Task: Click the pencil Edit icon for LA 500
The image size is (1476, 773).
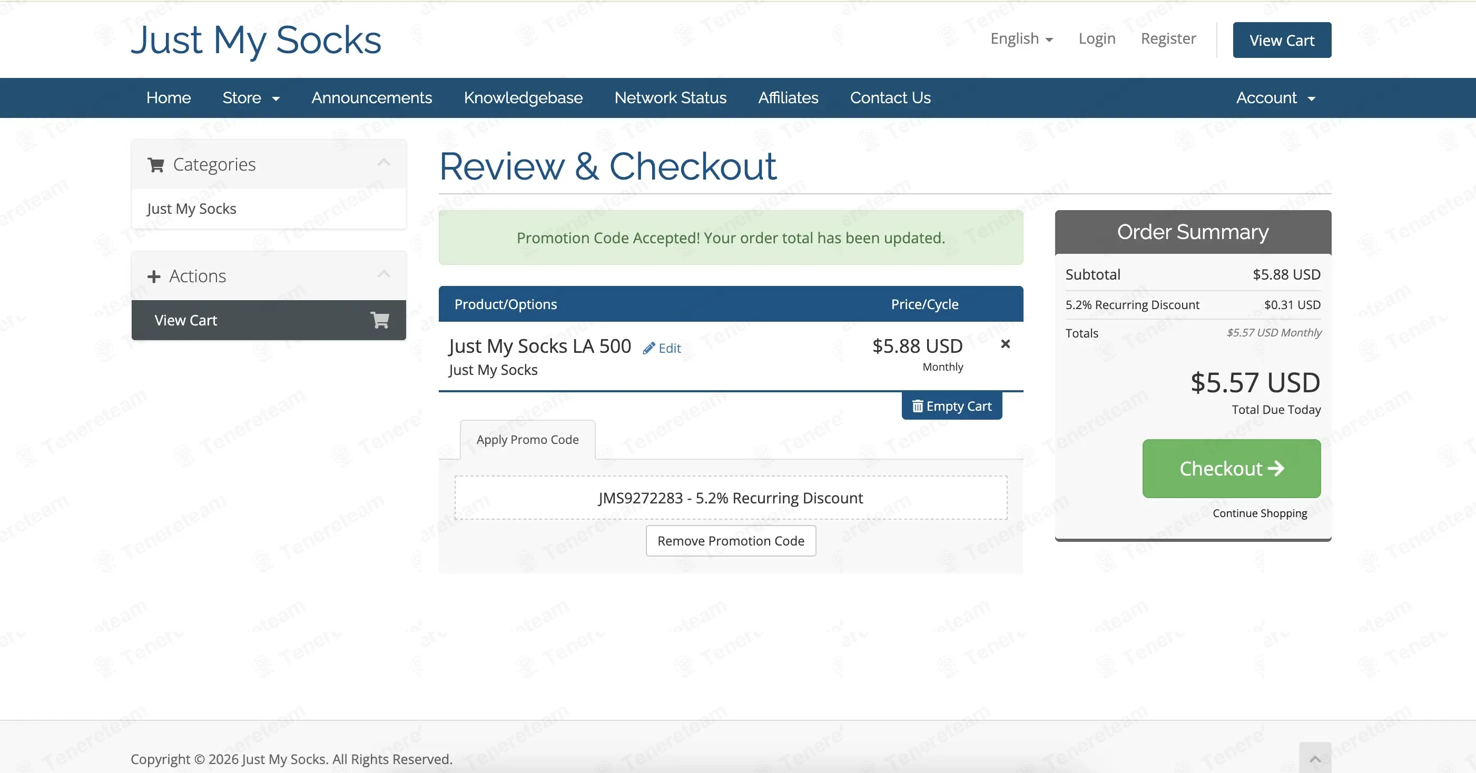Action: [648, 348]
